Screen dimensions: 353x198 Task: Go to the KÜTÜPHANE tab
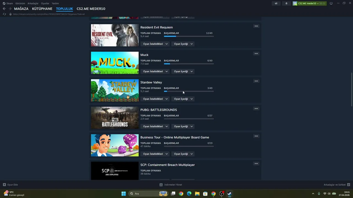42,9
